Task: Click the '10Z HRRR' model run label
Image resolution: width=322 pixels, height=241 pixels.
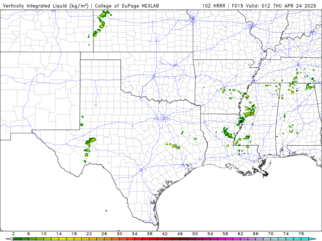Action: click(x=214, y=6)
